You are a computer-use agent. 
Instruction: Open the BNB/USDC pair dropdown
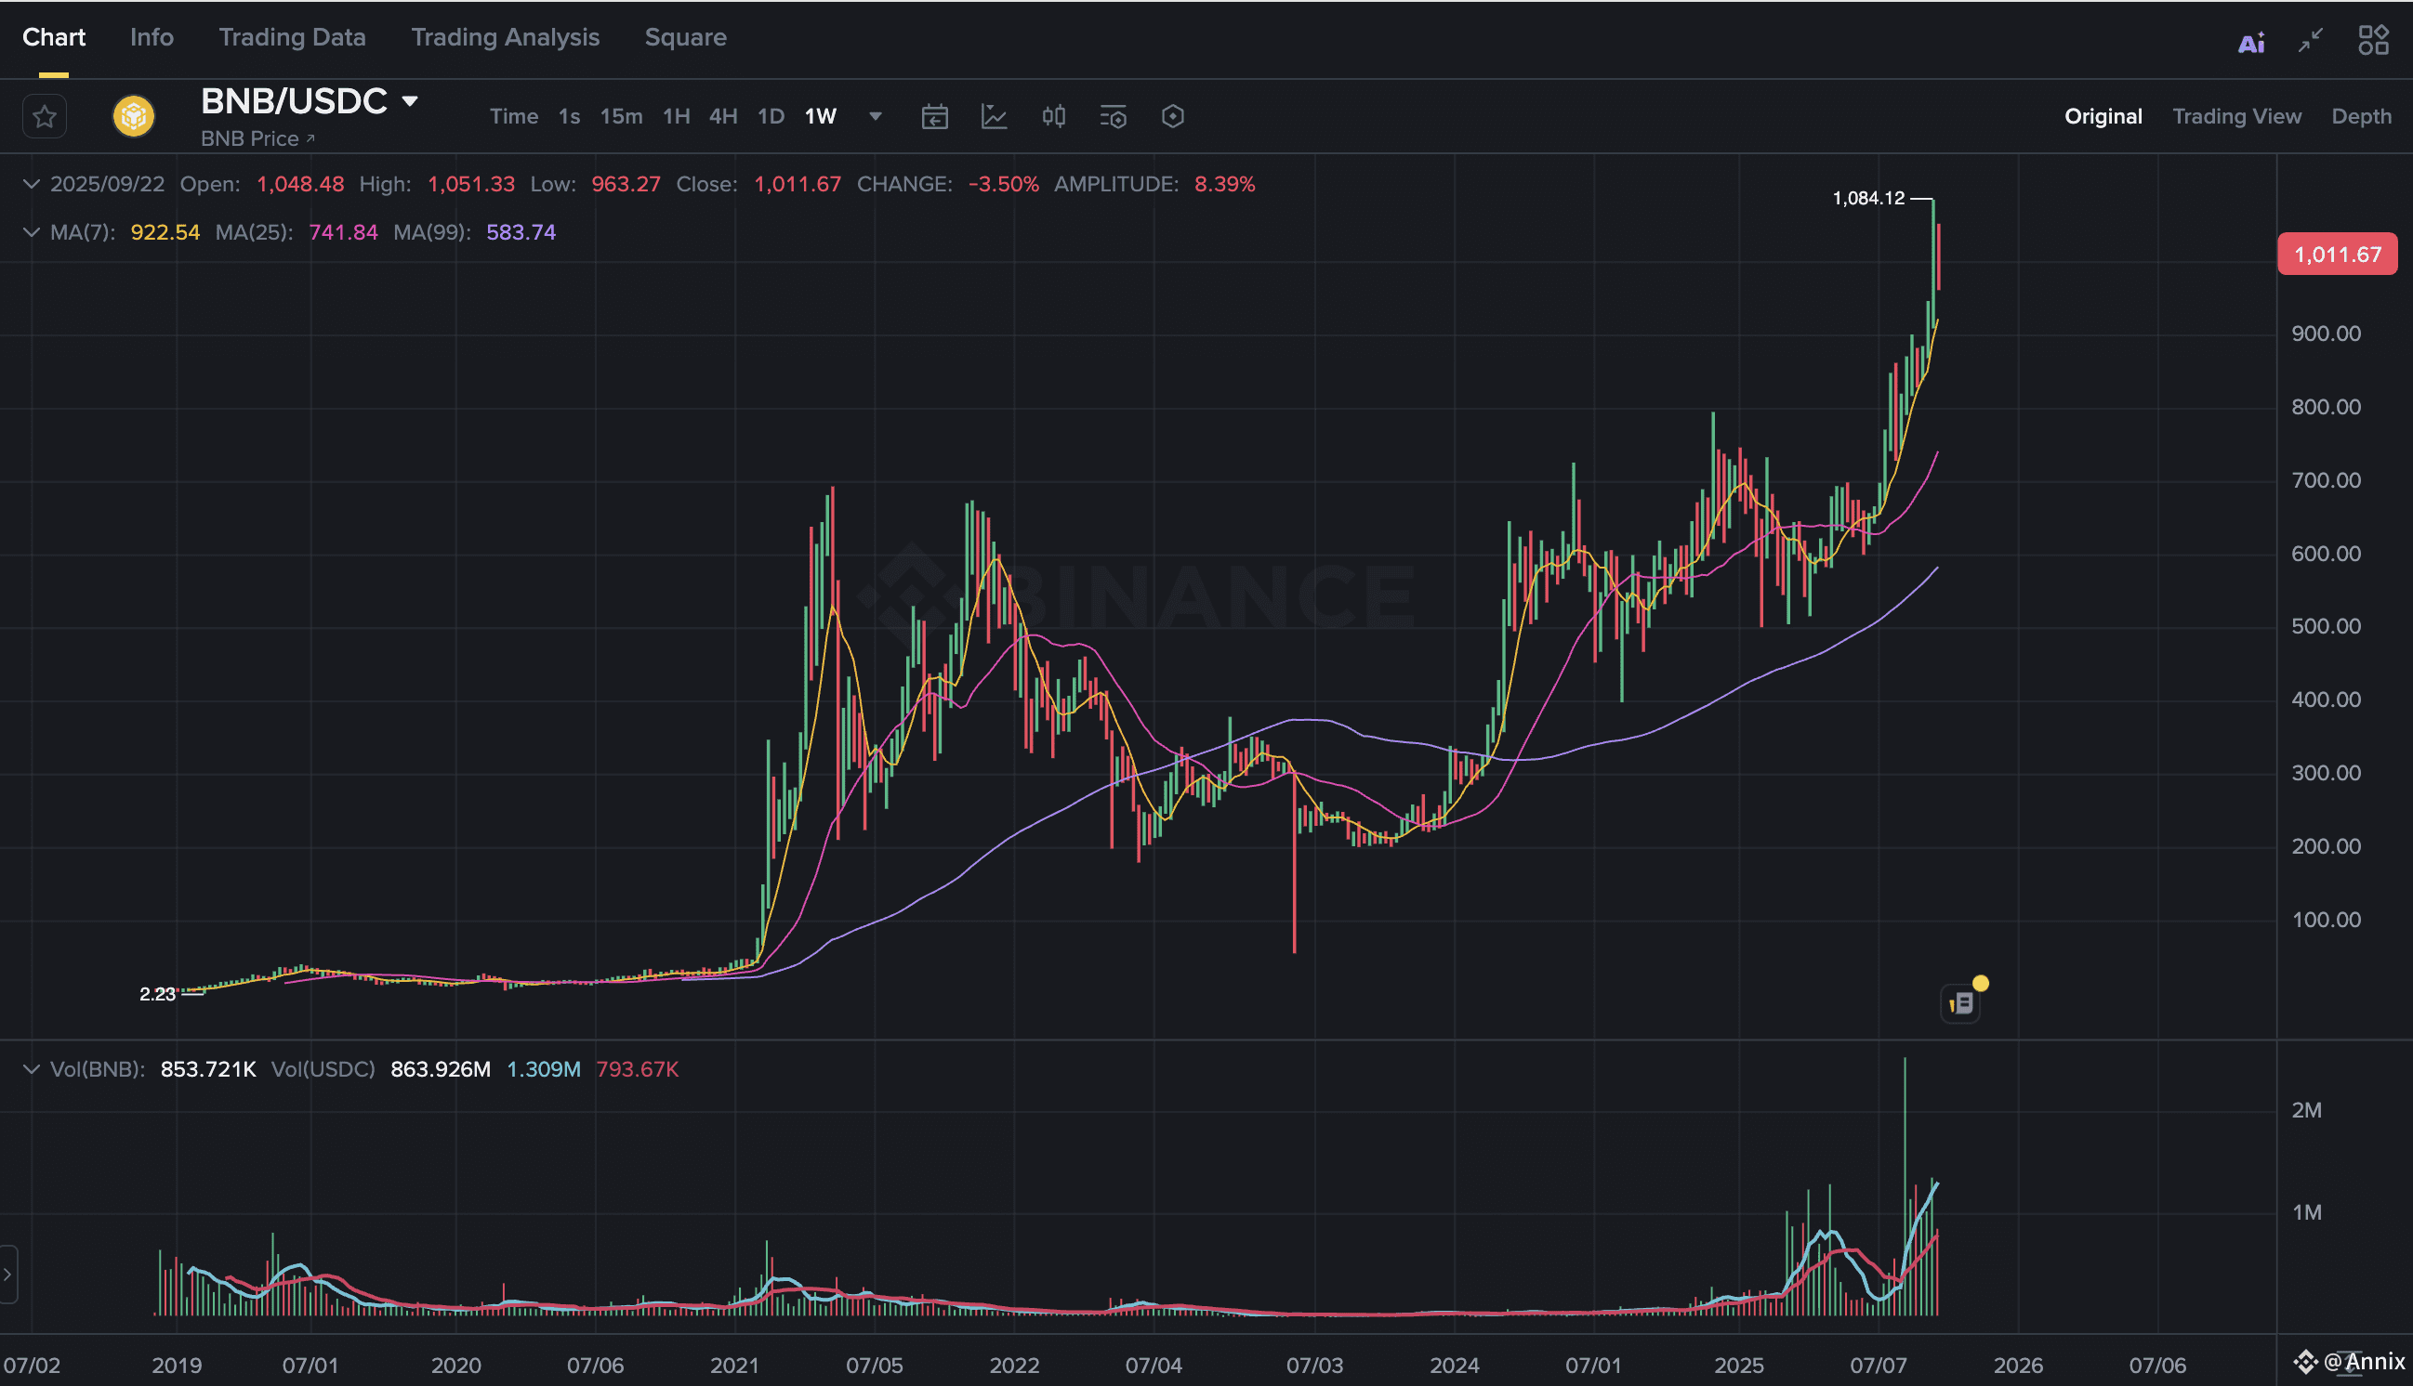coord(410,101)
